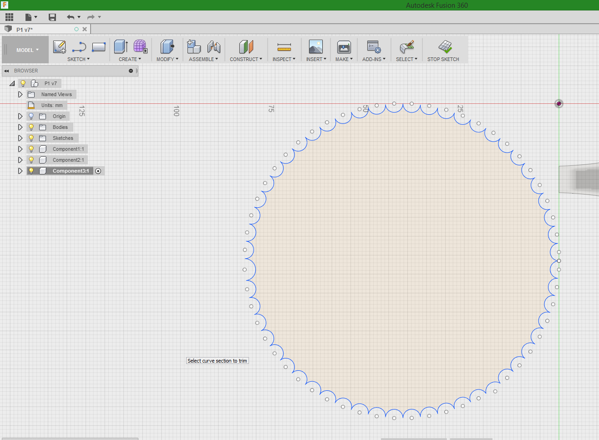
Task: Toggle visibility bulb of Origin
Action: coord(31,116)
